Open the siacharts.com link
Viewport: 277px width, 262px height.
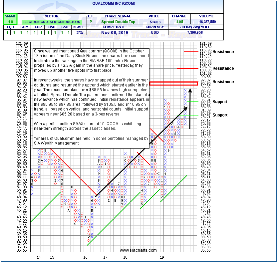(138, 250)
